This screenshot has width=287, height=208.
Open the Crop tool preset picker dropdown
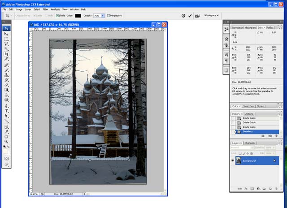[12, 15]
